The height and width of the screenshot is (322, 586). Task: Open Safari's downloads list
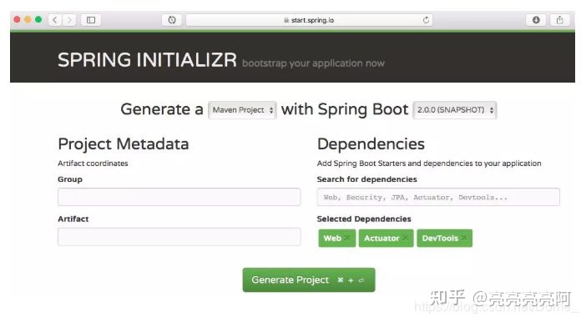pyautogui.click(x=536, y=20)
